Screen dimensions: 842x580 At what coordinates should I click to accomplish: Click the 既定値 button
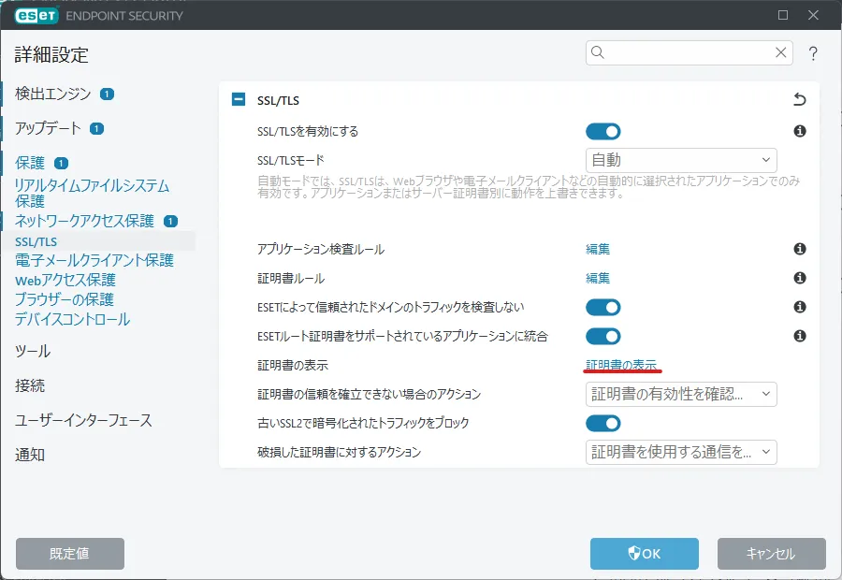tap(70, 554)
